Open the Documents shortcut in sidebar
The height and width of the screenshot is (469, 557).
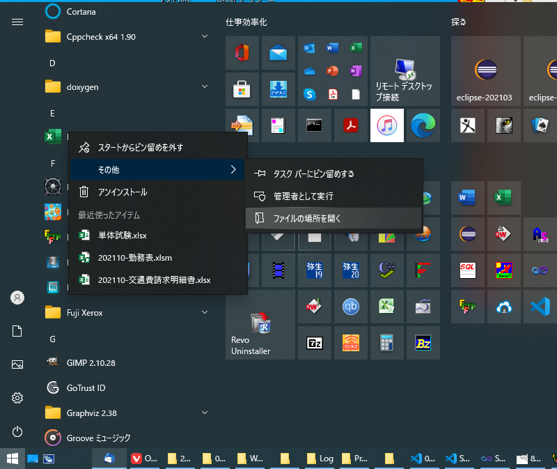tap(17, 331)
